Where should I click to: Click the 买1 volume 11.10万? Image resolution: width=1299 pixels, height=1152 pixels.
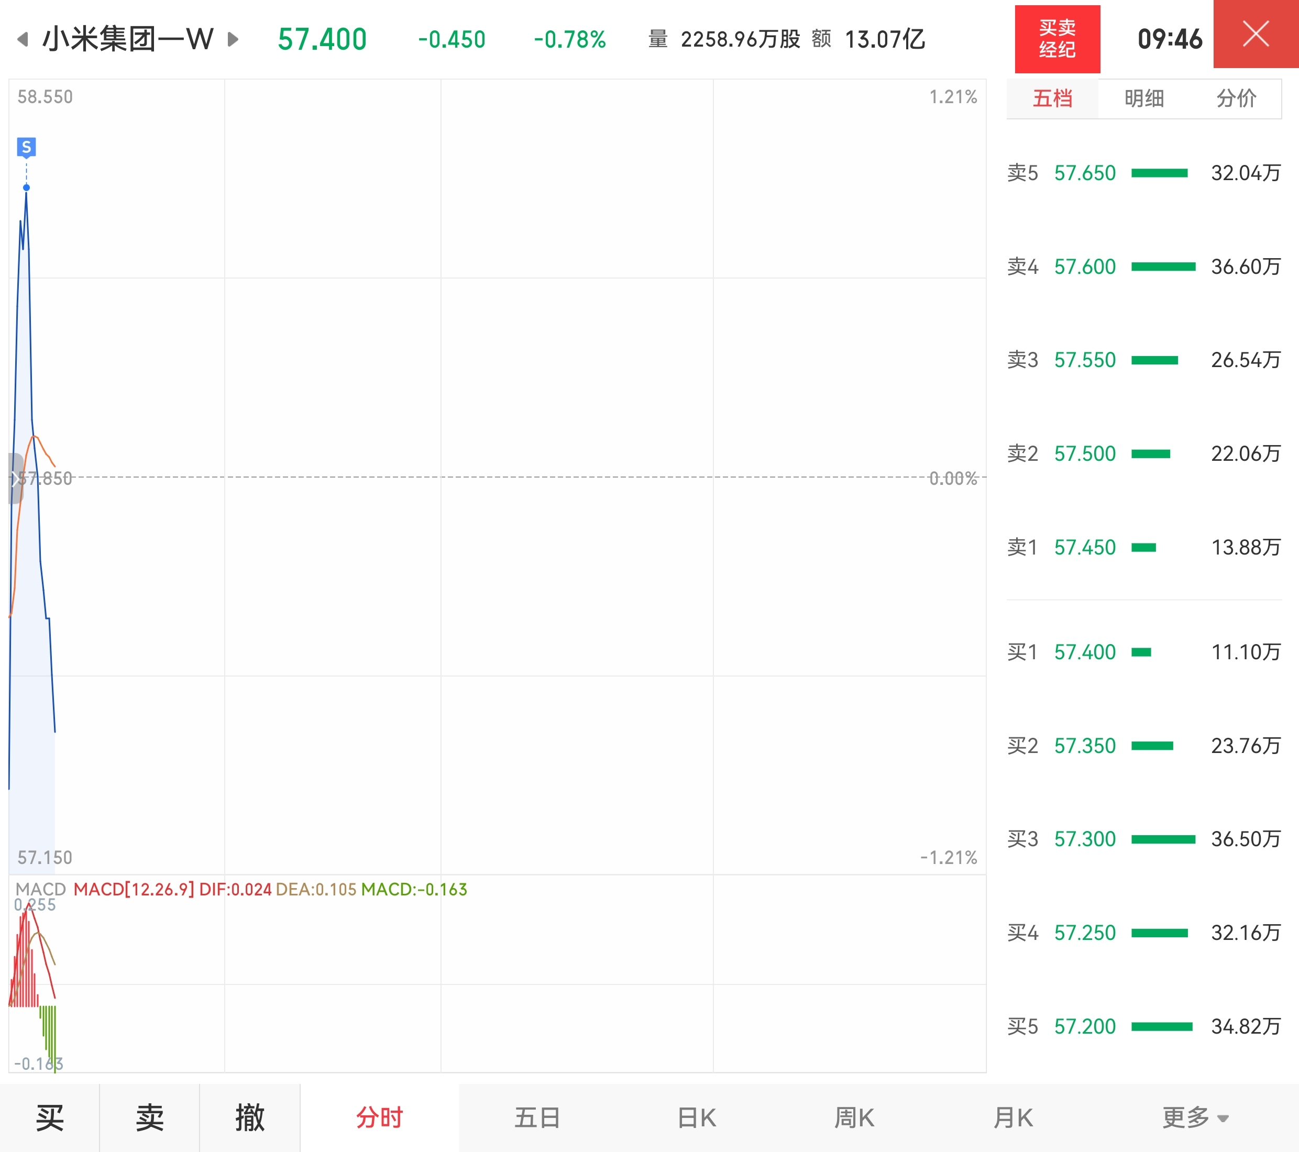click(x=1246, y=652)
